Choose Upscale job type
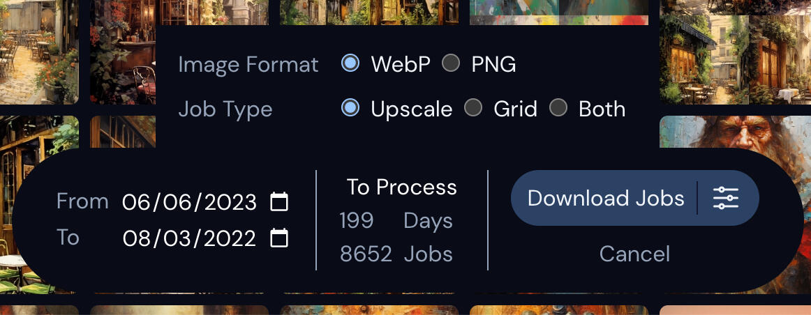The width and height of the screenshot is (811, 315). coord(350,108)
